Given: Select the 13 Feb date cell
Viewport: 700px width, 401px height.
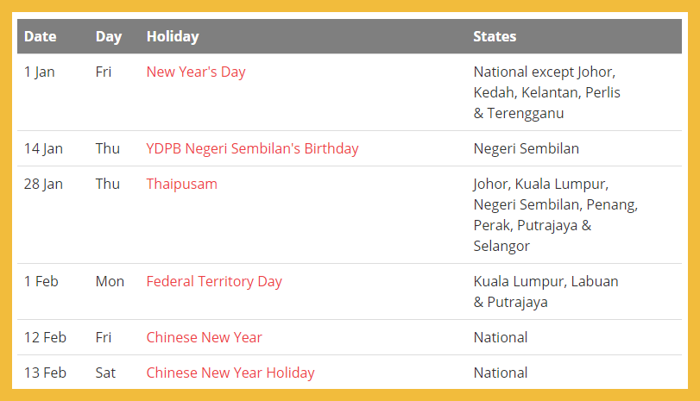Looking at the screenshot, I should click(x=45, y=373).
